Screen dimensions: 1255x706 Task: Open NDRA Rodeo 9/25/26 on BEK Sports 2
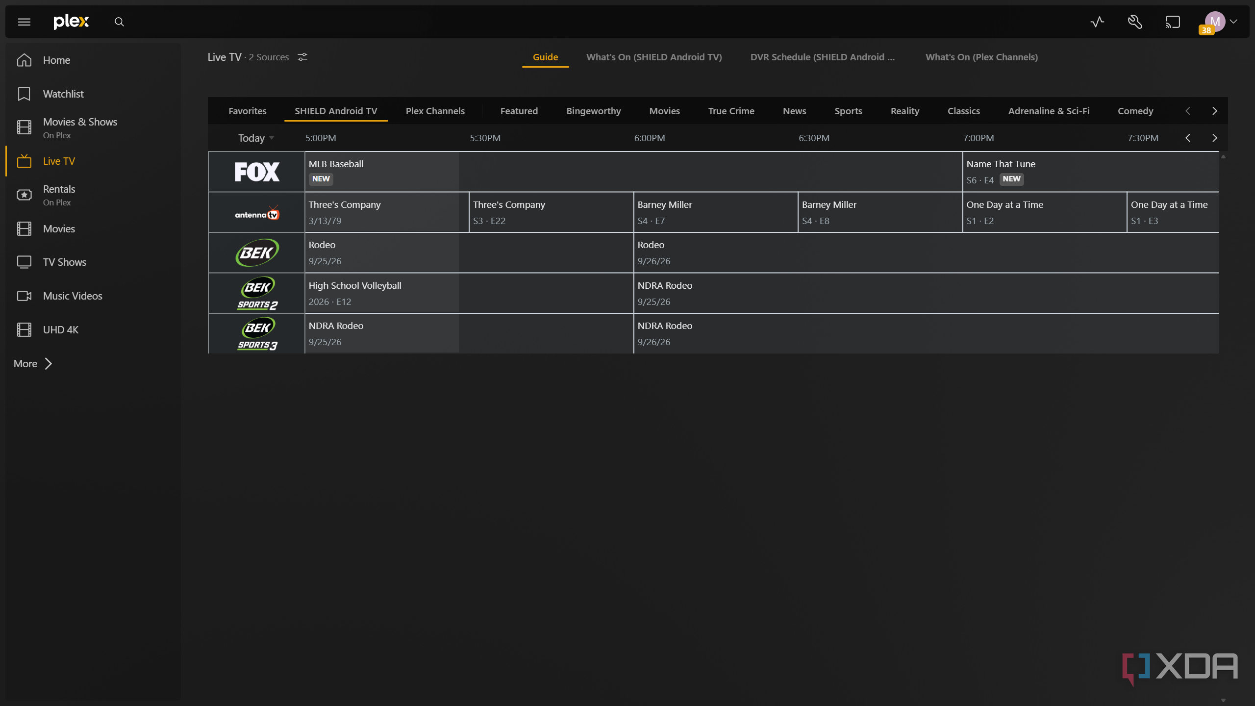(927, 293)
